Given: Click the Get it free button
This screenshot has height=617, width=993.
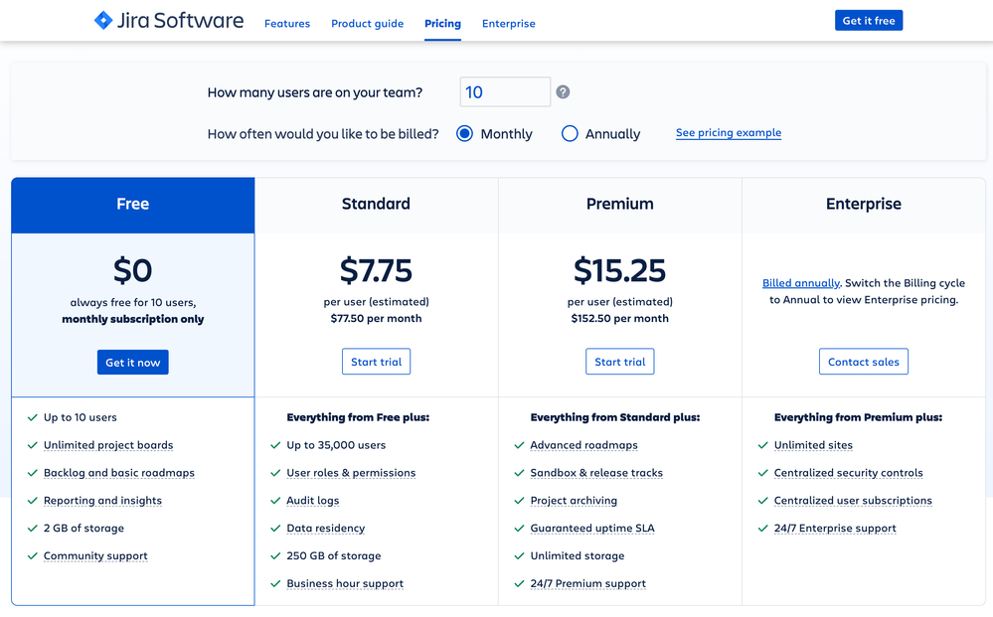Looking at the screenshot, I should [x=868, y=19].
